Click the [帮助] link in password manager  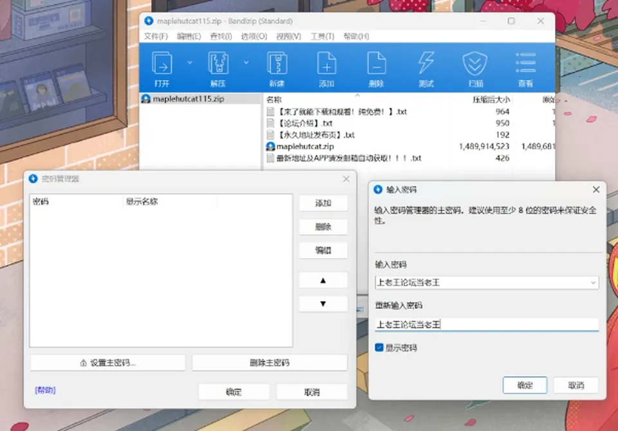coord(45,390)
